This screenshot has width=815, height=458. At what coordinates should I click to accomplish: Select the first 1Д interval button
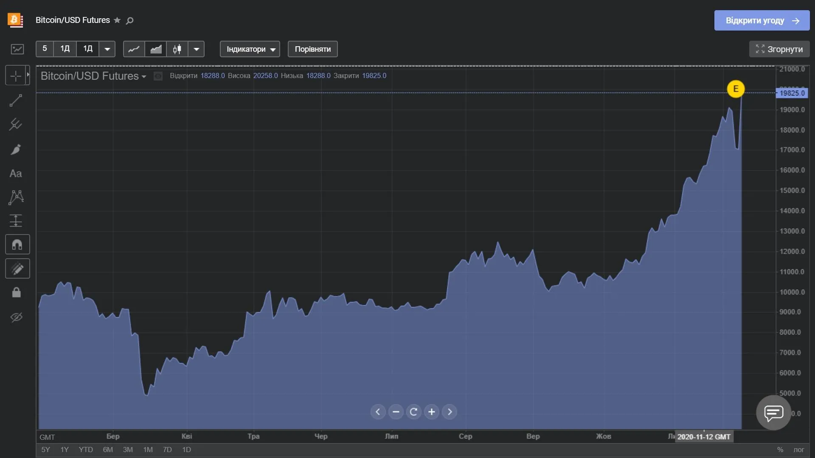[65, 49]
